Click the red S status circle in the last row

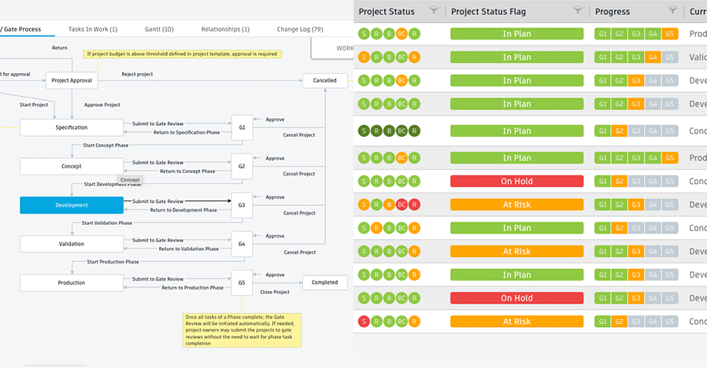(363, 322)
